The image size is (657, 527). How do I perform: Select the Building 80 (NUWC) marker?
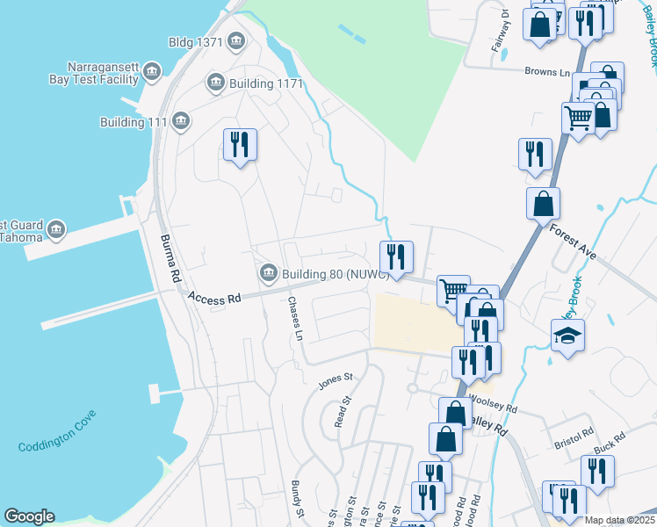click(268, 273)
